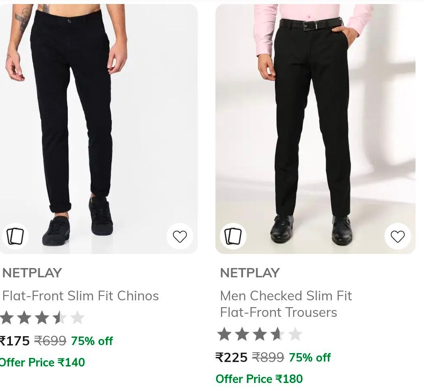Image resolution: width=424 pixels, height=391 pixels.
Task: Select Offer Price ₹180 text
Action: pyautogui.click(x=259, y=379)
